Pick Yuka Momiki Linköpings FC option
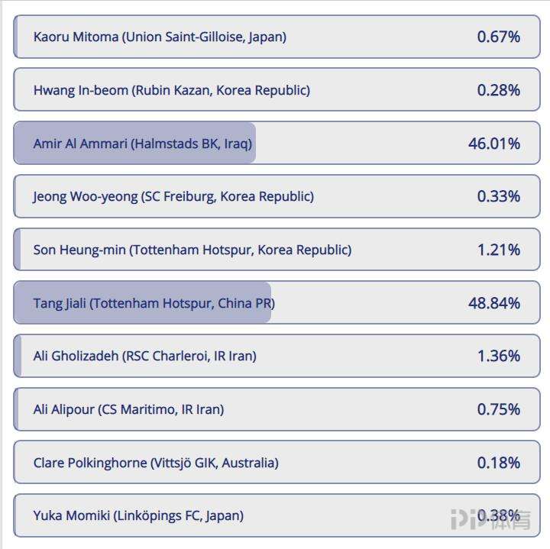 [277, 515]
